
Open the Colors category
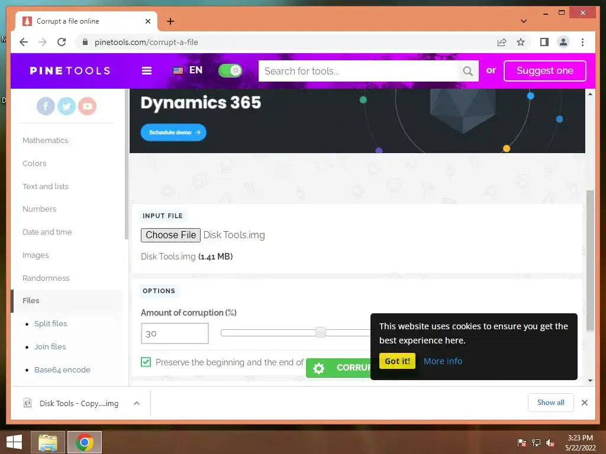coord(34,163)
